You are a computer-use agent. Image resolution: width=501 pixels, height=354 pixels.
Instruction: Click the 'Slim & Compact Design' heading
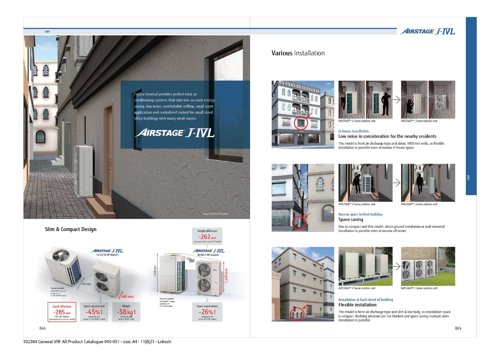tap(71, 229)
